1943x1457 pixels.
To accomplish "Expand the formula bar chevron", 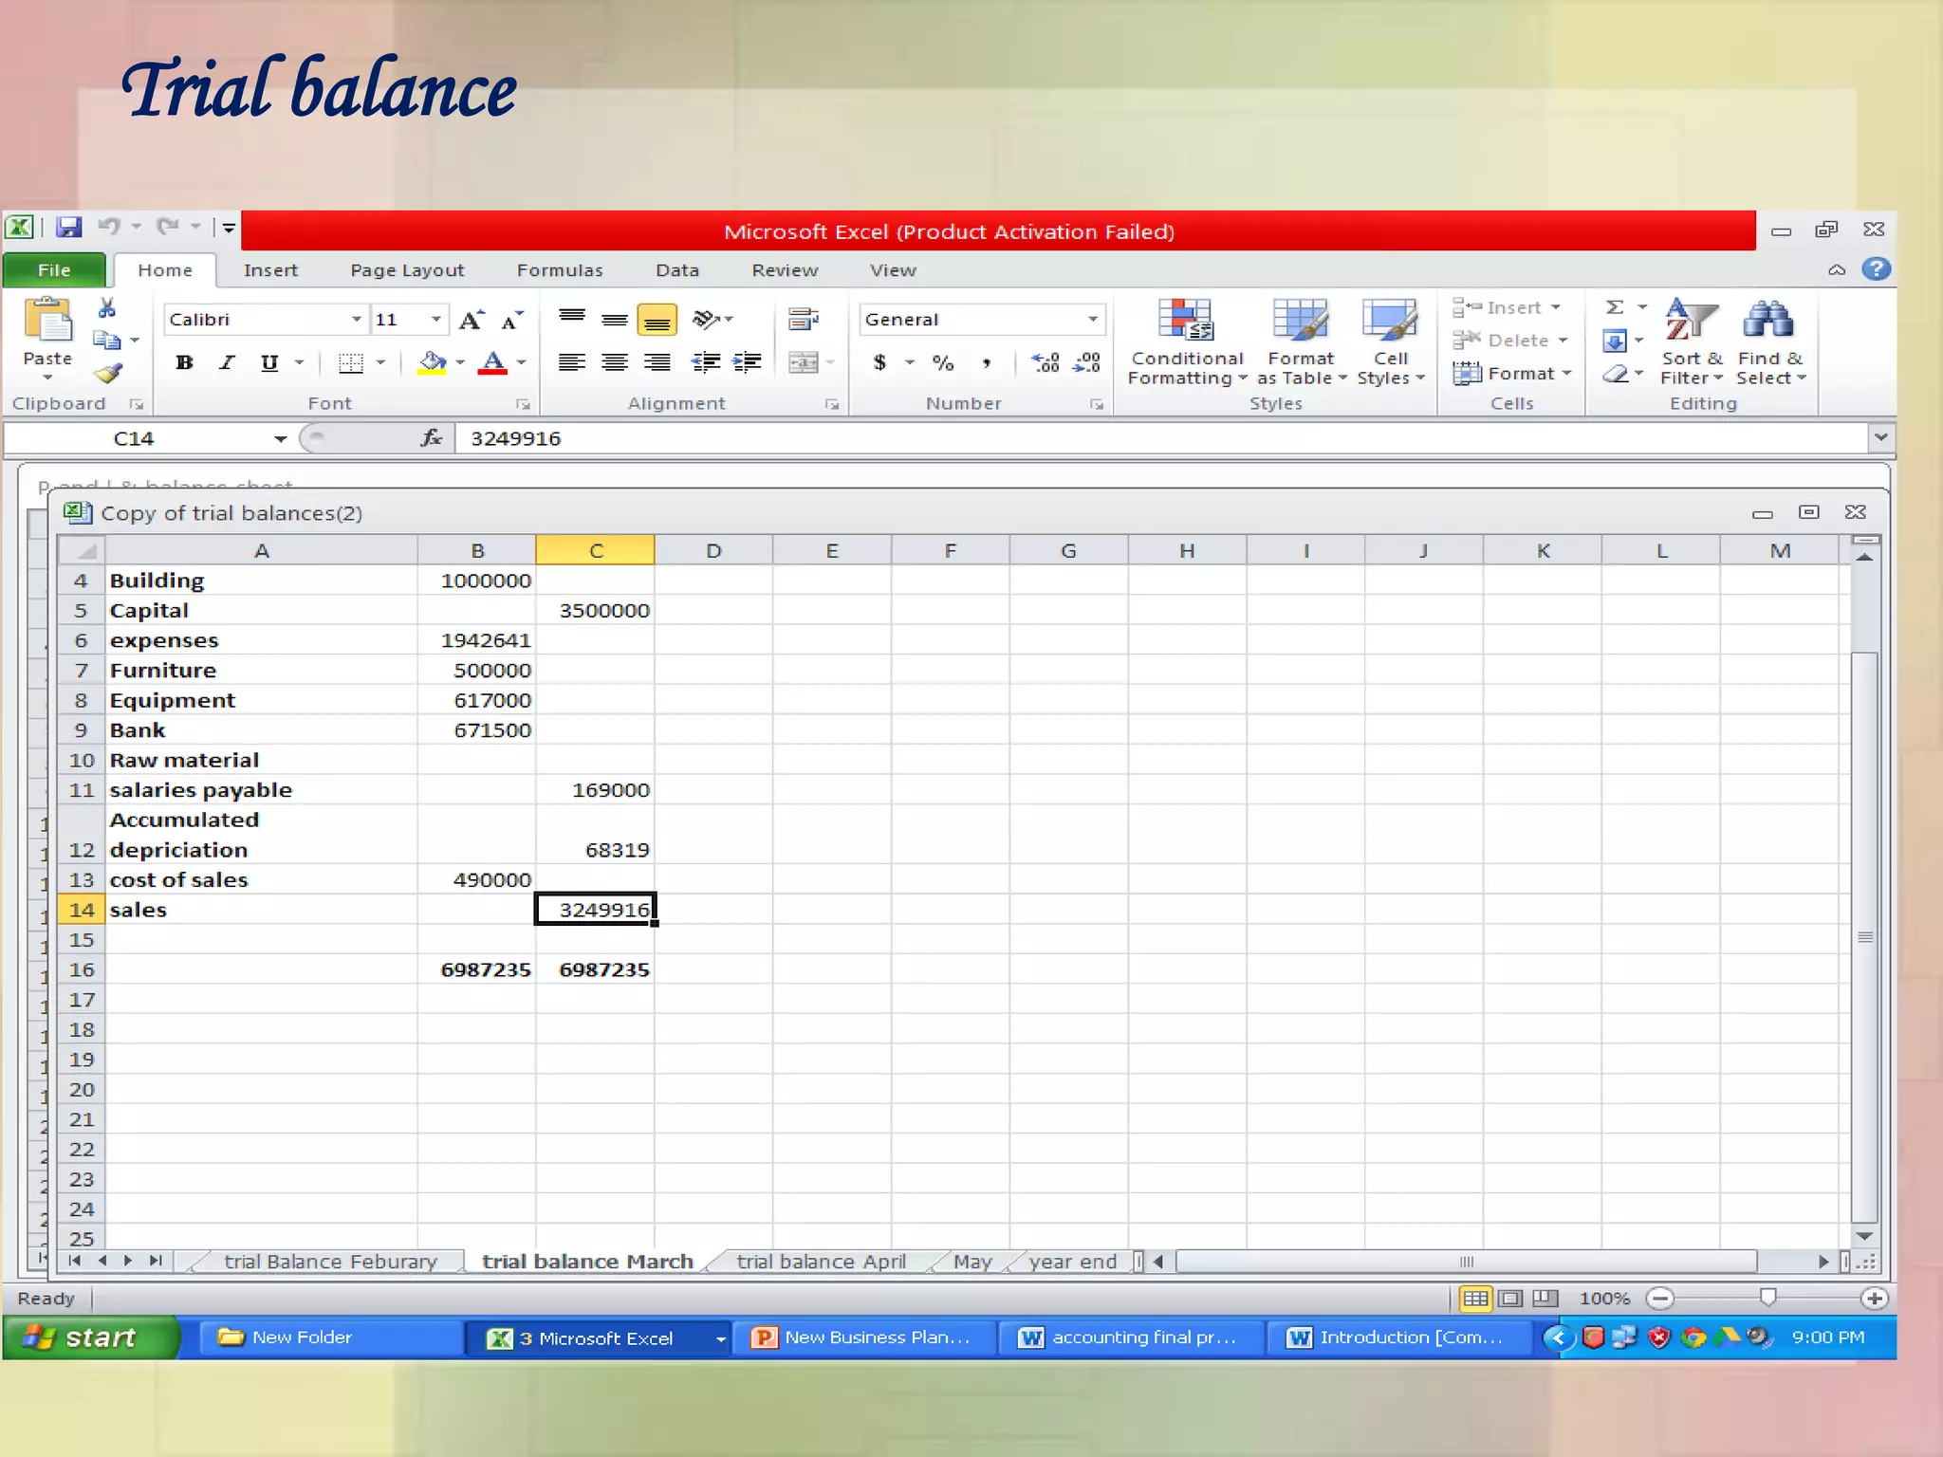I will point(1880,437).
